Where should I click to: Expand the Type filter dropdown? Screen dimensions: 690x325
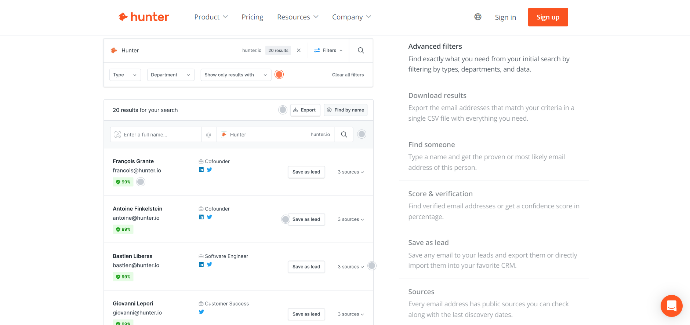[x=125, y=75]
